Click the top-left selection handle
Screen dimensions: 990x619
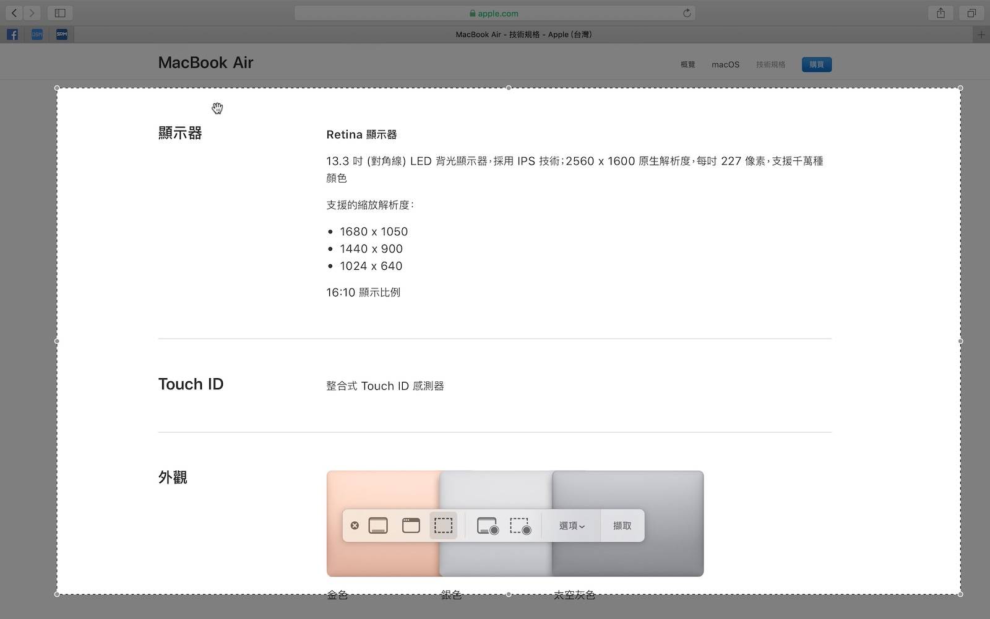(57, 88)
